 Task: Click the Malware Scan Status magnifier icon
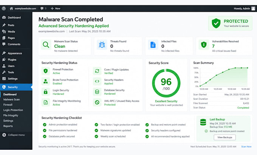point(46,45)
